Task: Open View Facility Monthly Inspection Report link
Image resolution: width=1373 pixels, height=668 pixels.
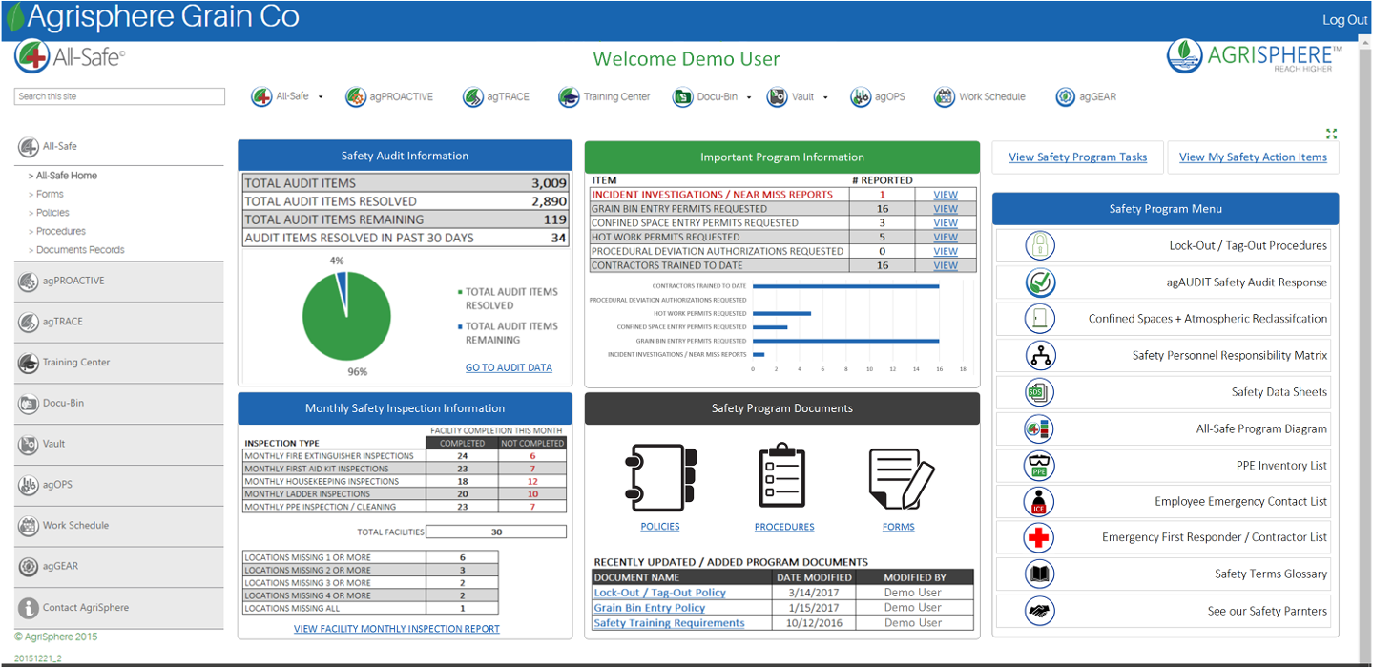Action: click(397, 629)
